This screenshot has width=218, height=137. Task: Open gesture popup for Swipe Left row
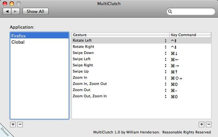tap(166, 59)
